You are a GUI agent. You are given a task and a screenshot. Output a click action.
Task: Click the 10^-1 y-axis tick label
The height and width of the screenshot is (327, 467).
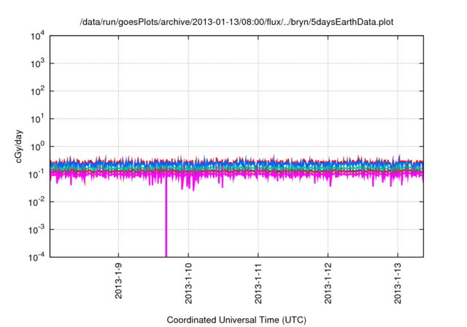click(37, 174)
